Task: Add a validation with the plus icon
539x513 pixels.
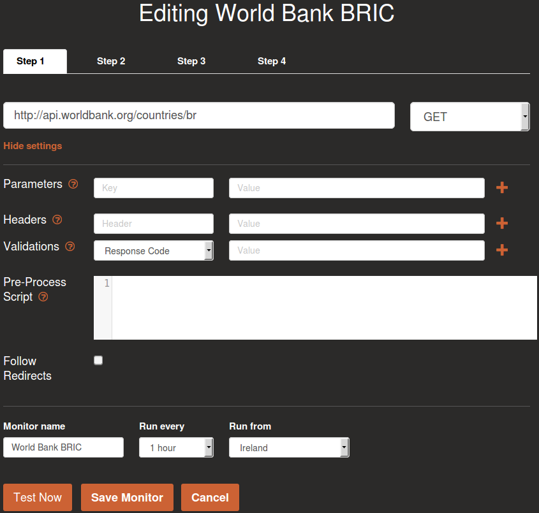Action: click(502, 250)
